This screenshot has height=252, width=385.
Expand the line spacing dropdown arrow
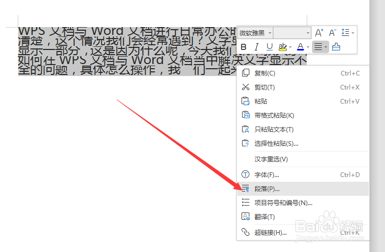tap(353, 33)
